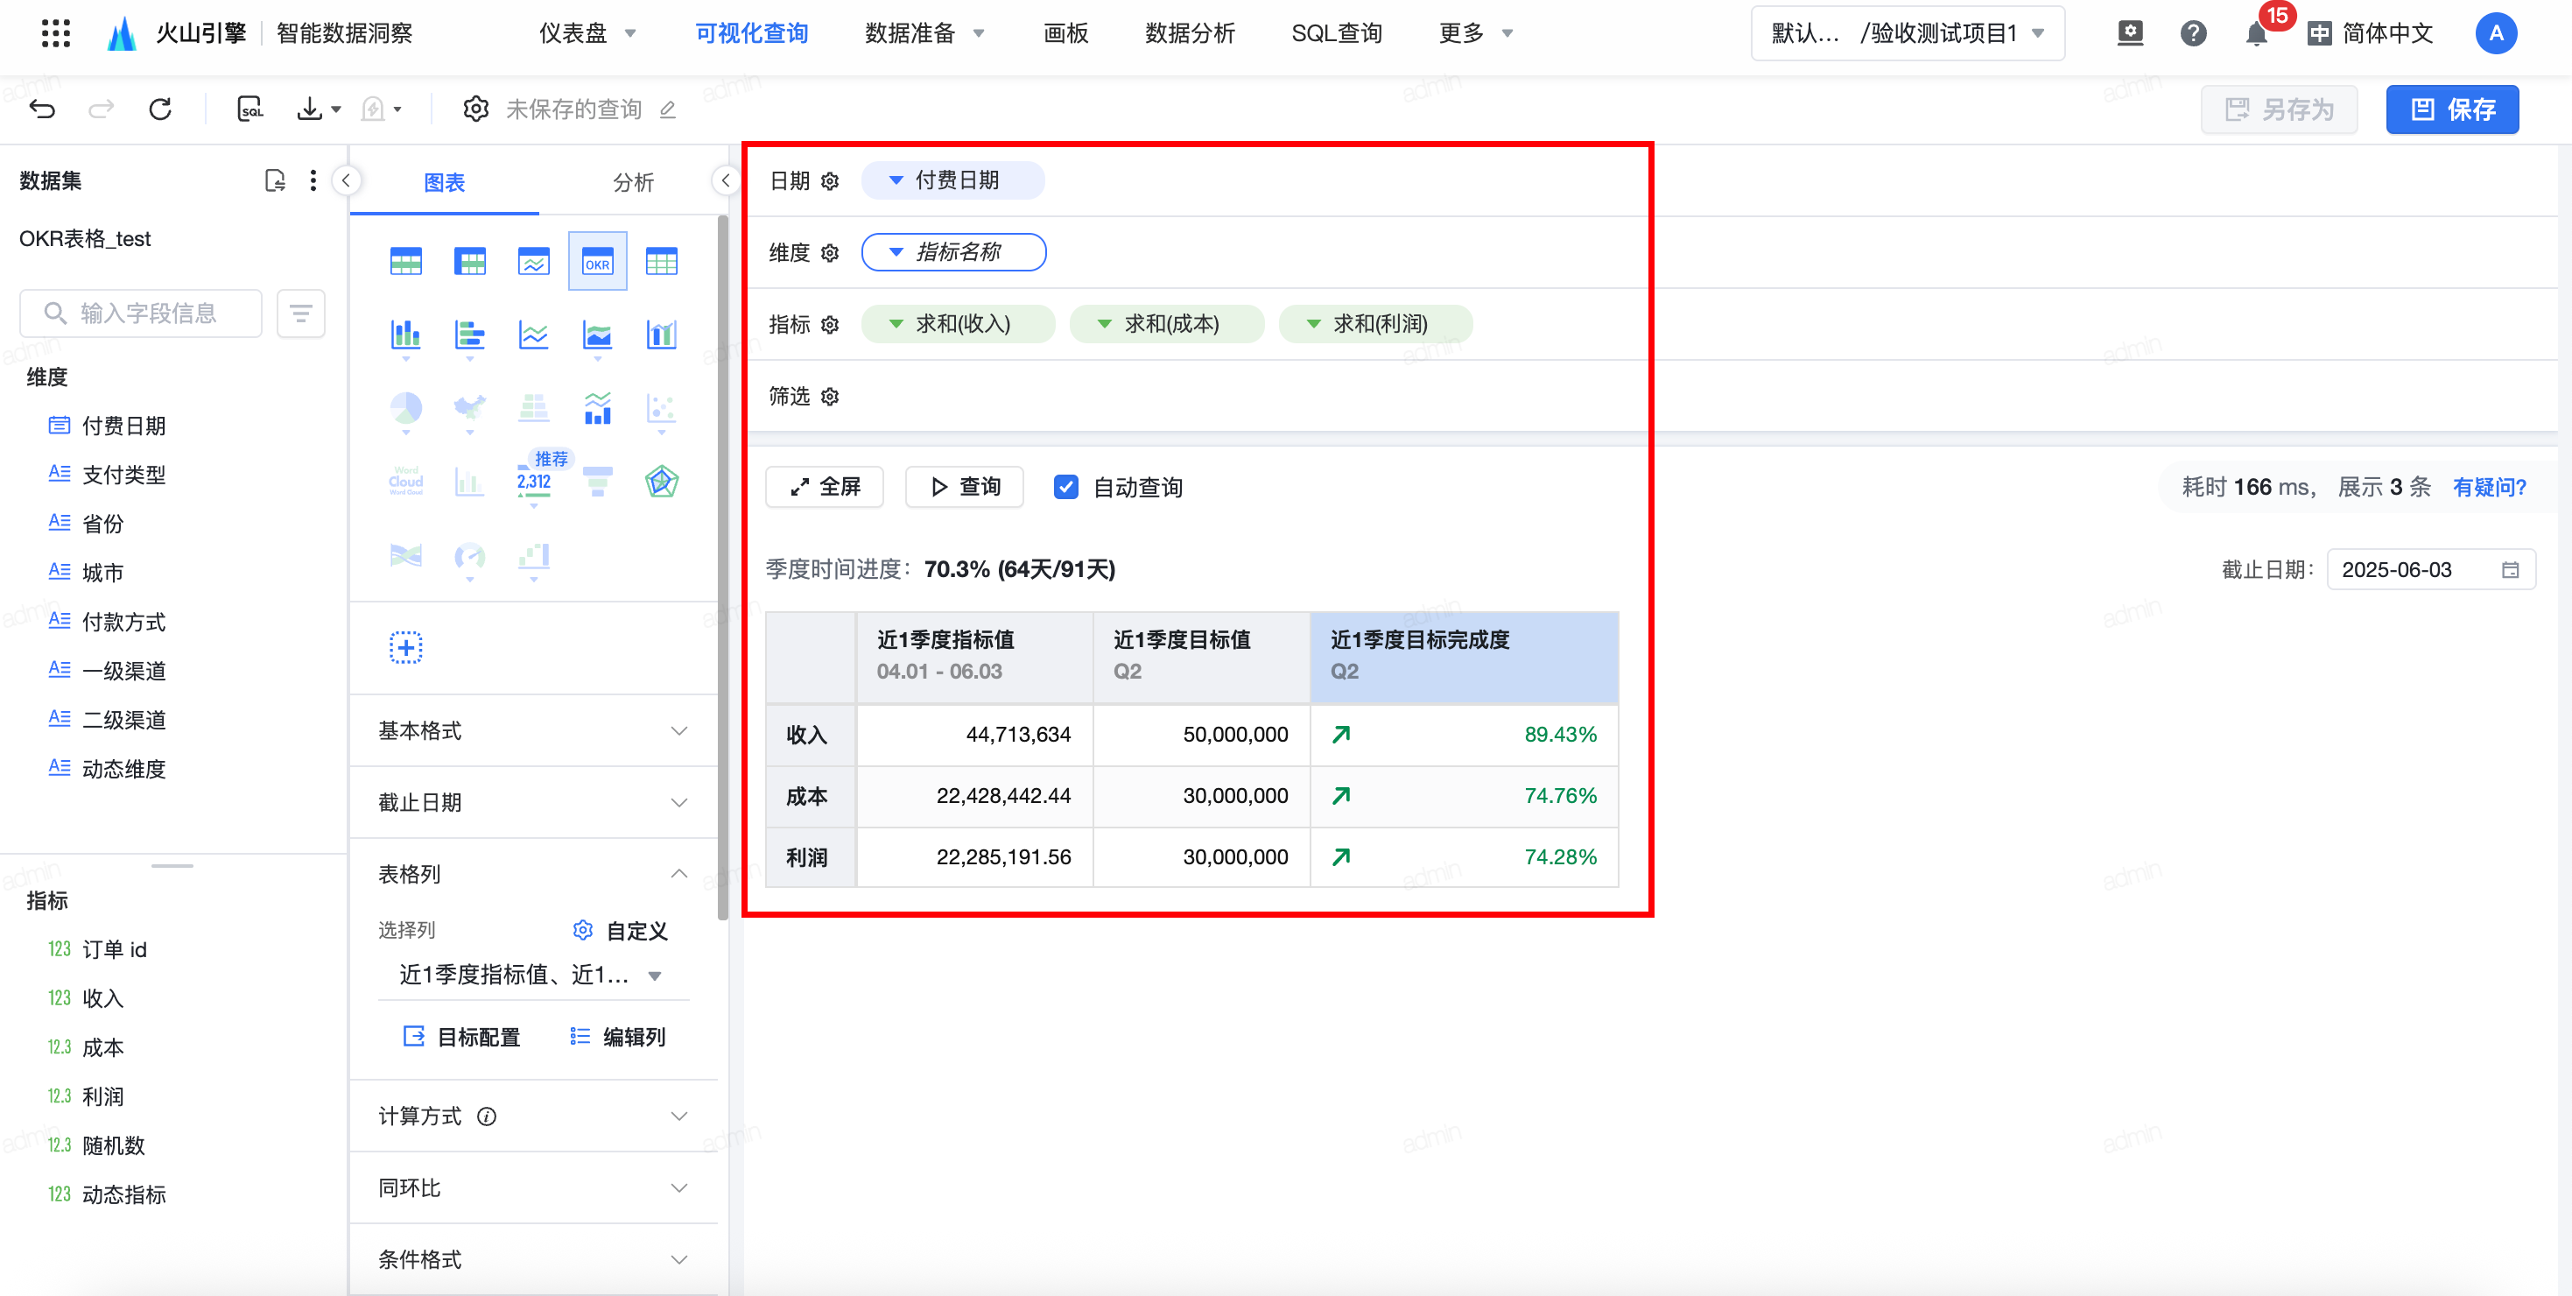Pick the gauge dashboard chart icon
This screenshot has height=1296, width=2572.
[469, 556]
